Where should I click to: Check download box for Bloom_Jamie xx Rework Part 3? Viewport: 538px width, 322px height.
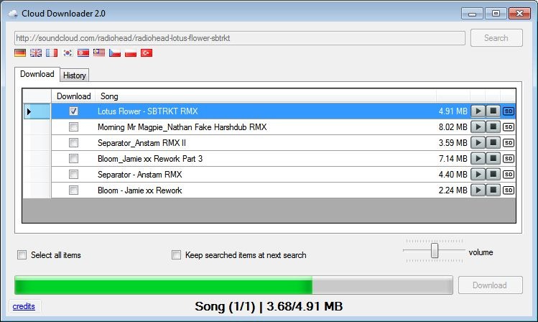pyautogui.click(x=73, y=159)
